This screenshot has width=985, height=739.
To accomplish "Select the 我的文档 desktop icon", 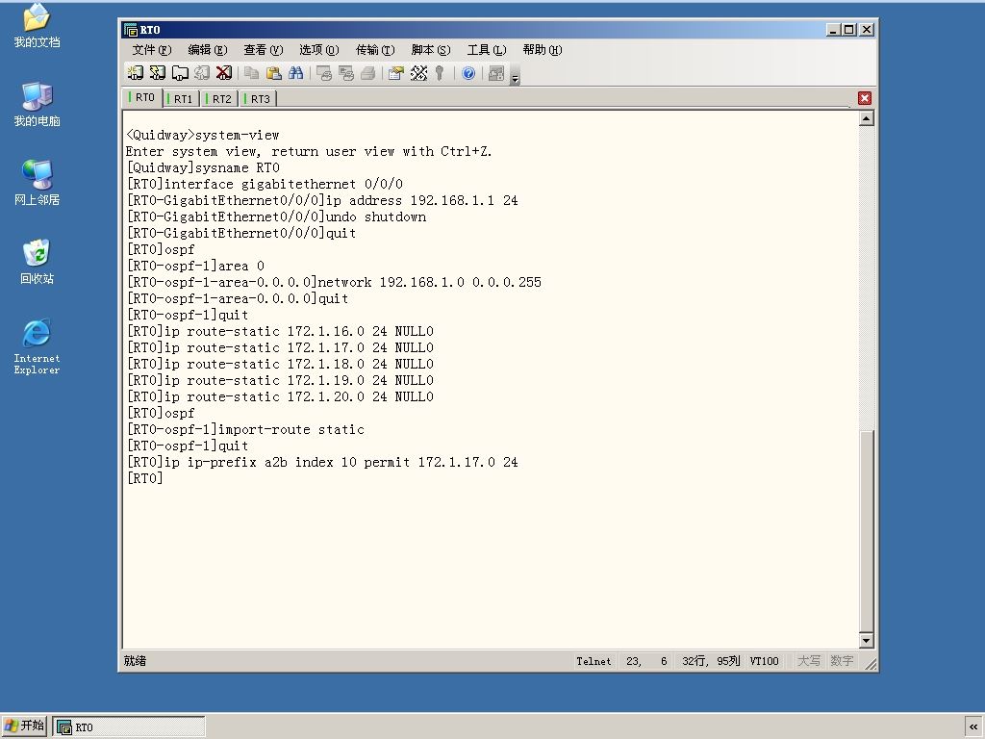I will tap(38, 26).
